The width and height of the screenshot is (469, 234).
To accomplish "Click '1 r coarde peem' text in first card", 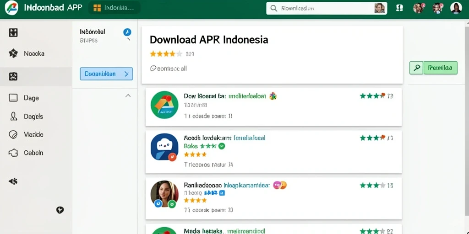I will [x=208, y=116].
